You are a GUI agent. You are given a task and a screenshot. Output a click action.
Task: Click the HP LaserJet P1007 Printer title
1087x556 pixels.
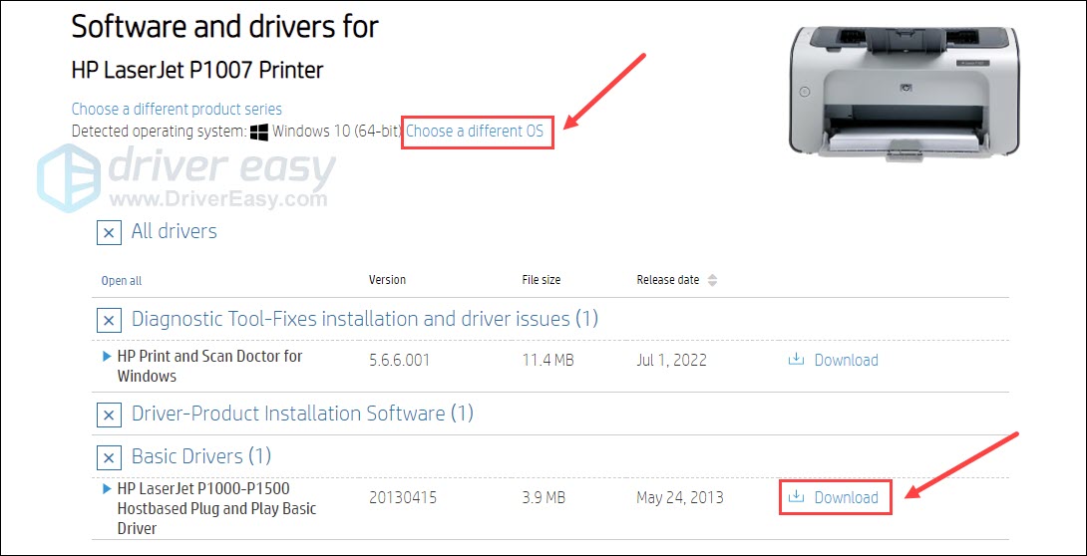click(197, 70)
